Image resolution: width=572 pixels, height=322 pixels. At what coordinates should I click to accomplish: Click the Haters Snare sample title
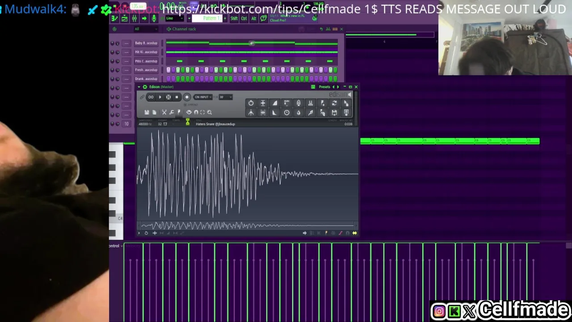point(215,124)
